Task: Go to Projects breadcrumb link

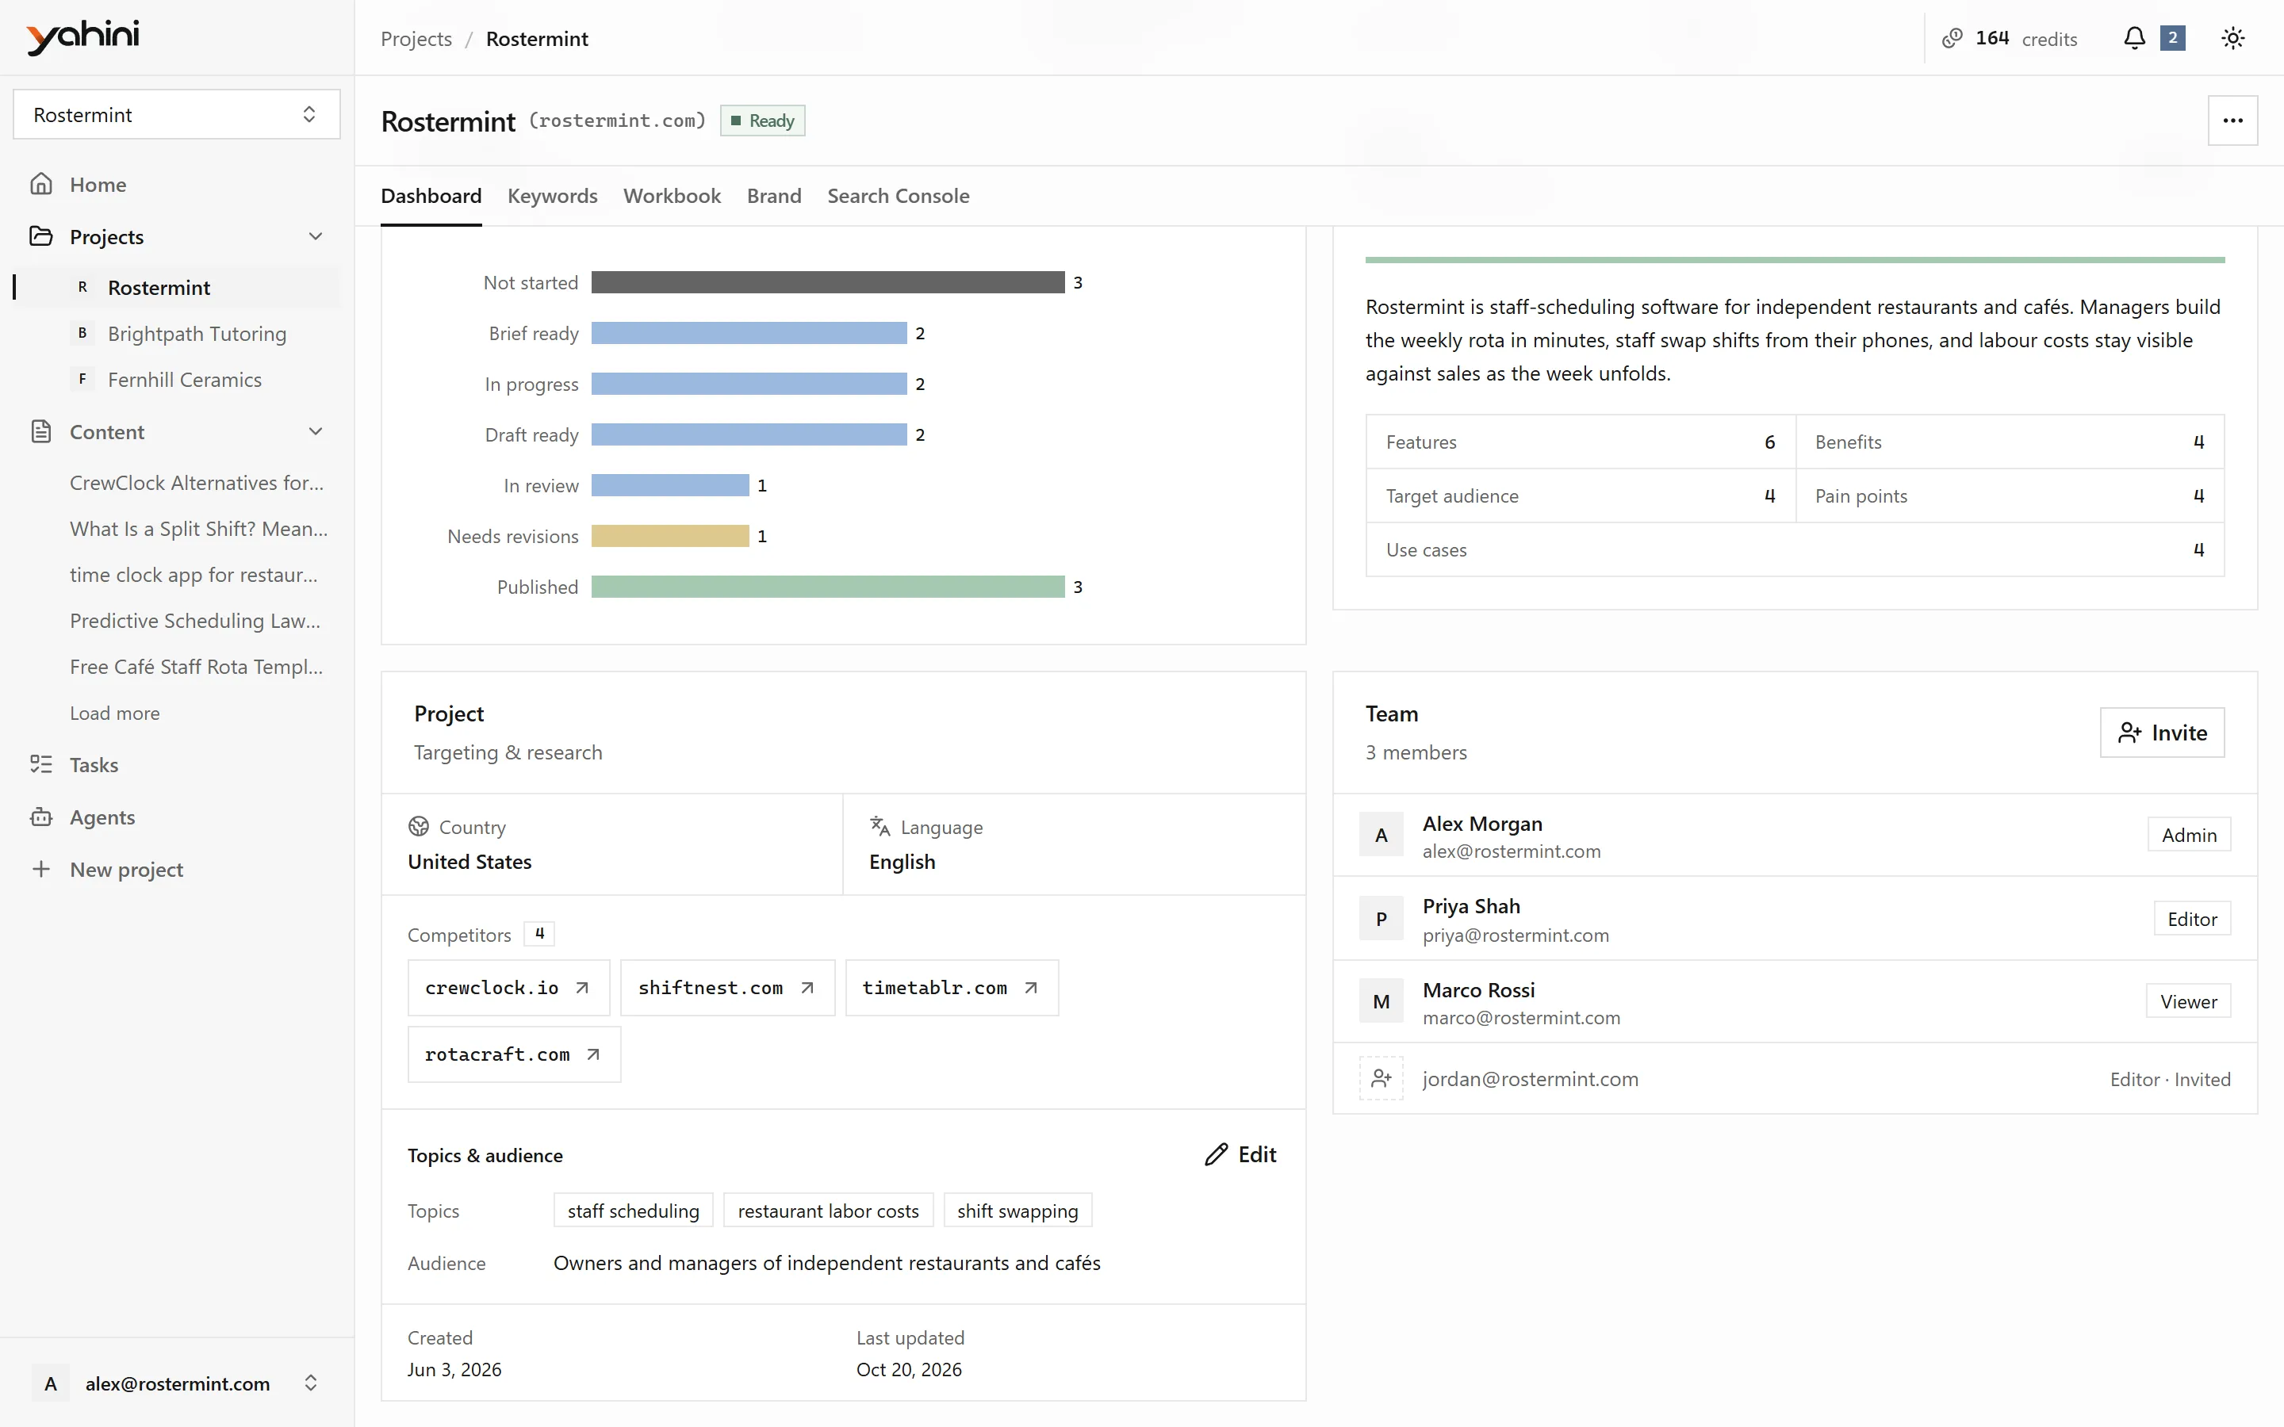Action: tap(416, 39)
